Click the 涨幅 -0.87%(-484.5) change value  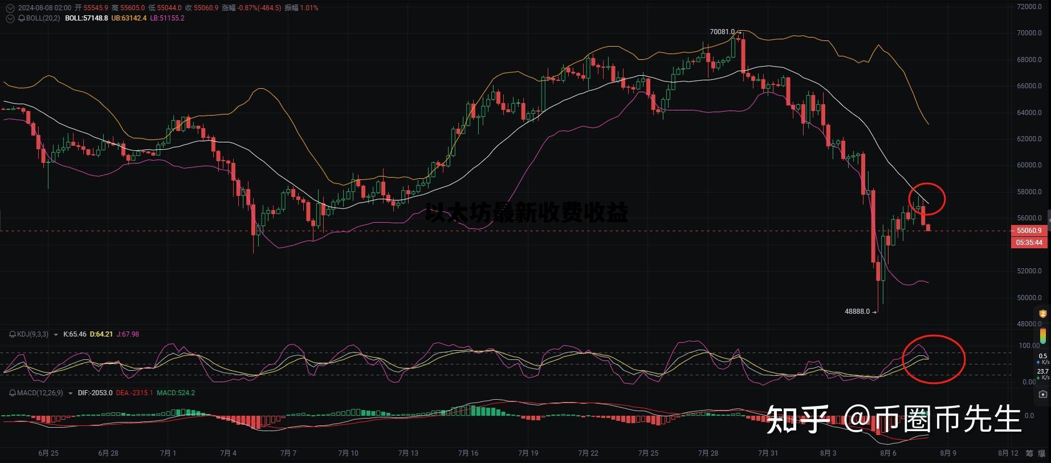pos(251,8)
